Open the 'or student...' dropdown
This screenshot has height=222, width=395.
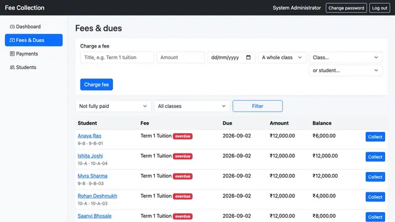point(346,70)
